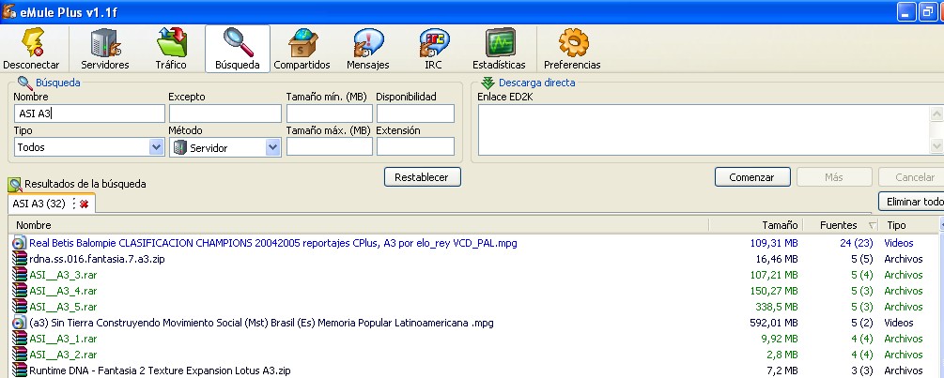944x378 pixels.
Task: Click the Desconectar toolbar icon
Action: (31, 49)
